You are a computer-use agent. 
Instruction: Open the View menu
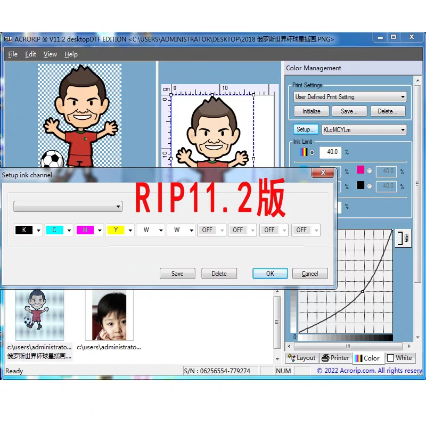(x=50, y=54)
